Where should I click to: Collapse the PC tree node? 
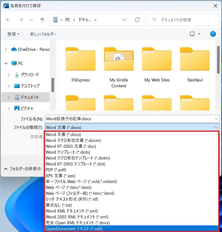coord(6,63)
